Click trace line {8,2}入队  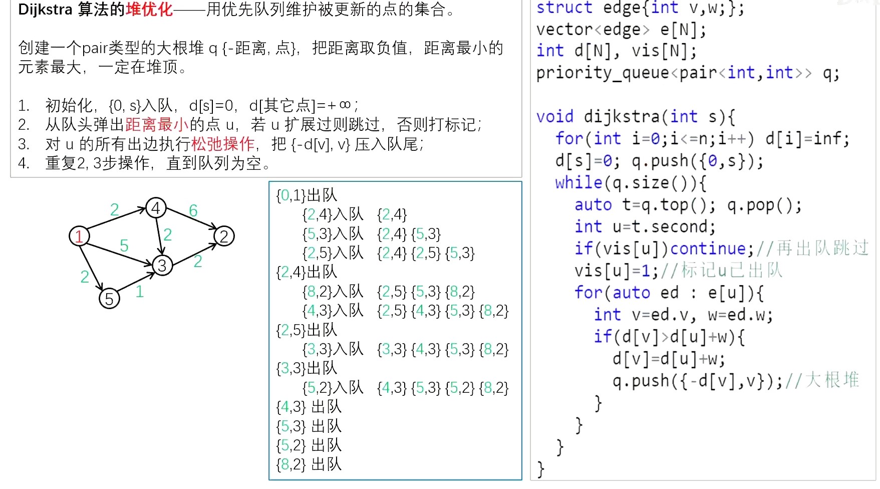[333, 291]
